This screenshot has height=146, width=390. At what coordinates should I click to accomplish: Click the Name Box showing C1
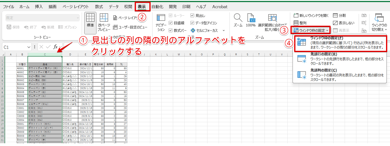tap(15, 47)
